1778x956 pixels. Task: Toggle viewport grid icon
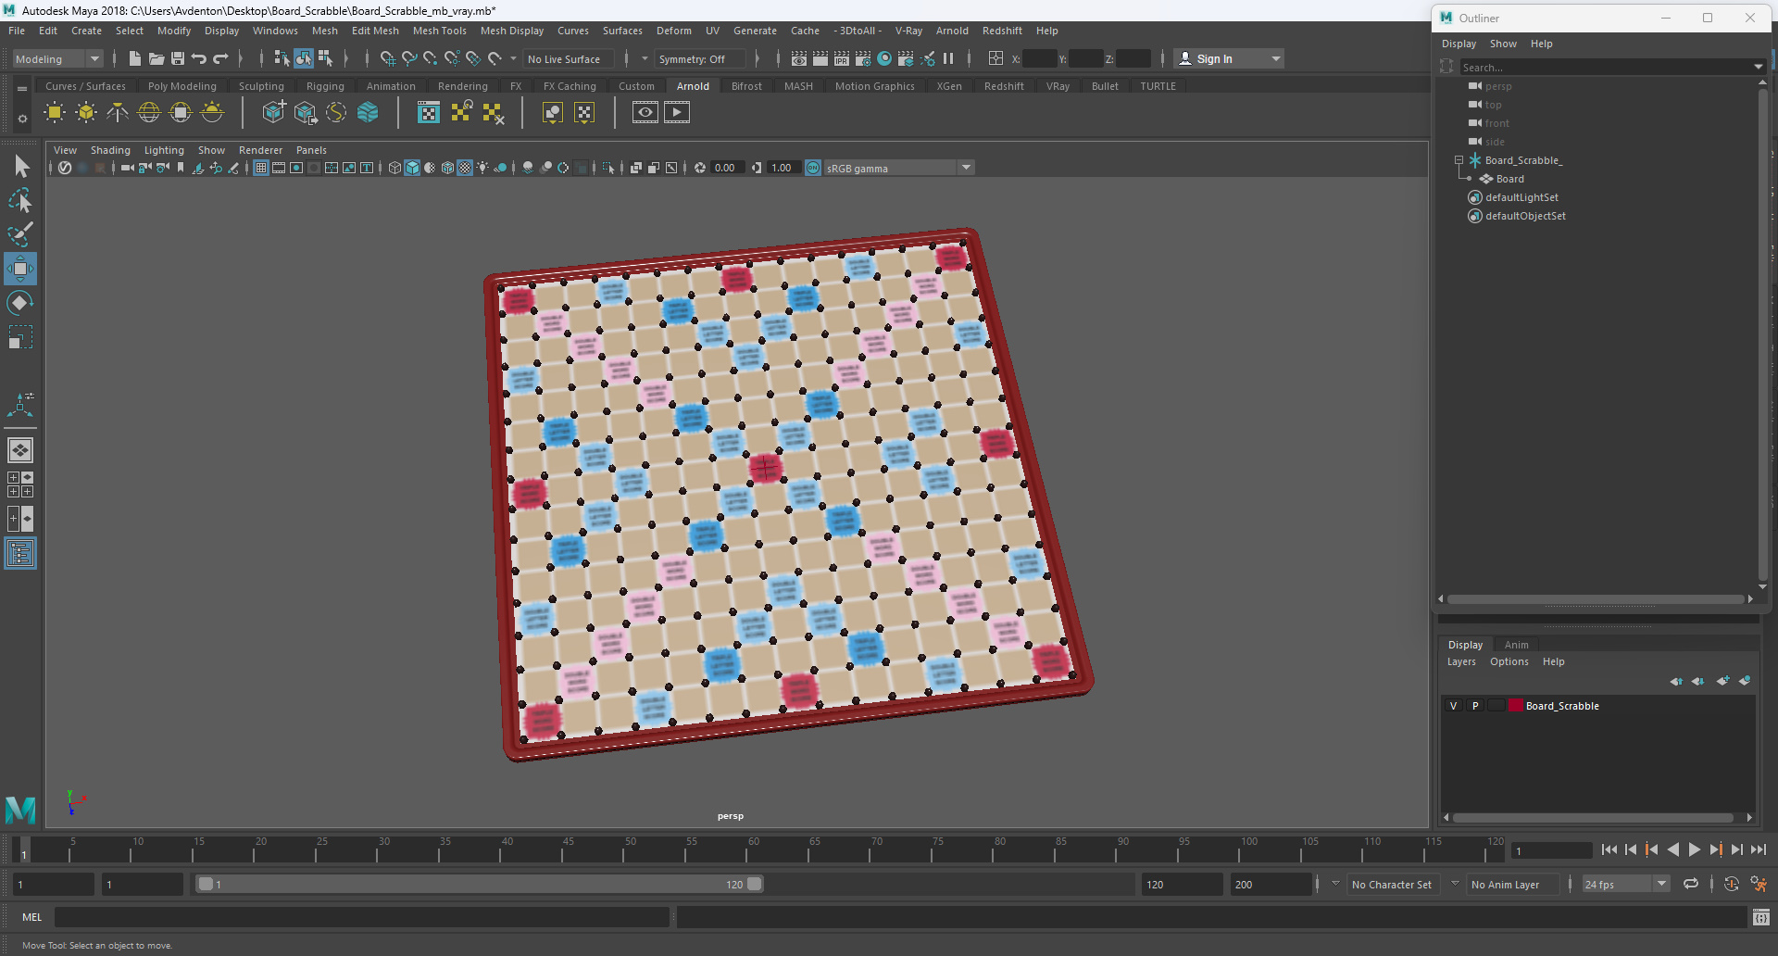(x=261, y=168)
